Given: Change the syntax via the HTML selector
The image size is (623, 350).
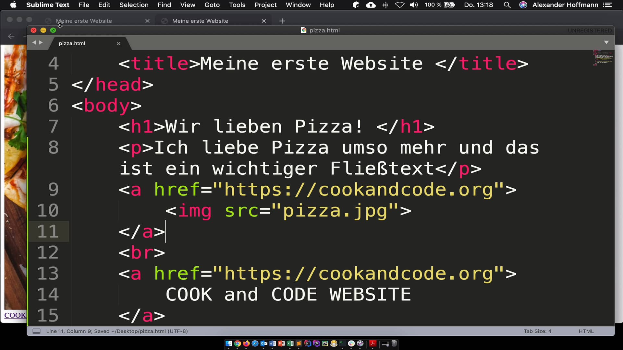Looking at the screenshot, I should point(586,331).
